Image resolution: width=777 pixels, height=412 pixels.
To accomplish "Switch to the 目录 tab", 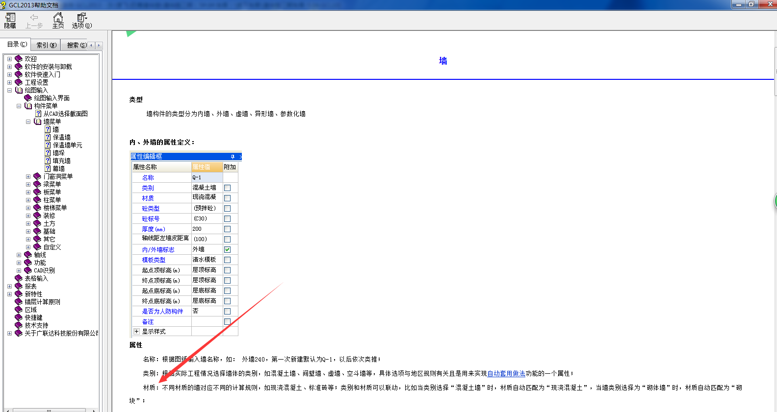I will 17,44.
